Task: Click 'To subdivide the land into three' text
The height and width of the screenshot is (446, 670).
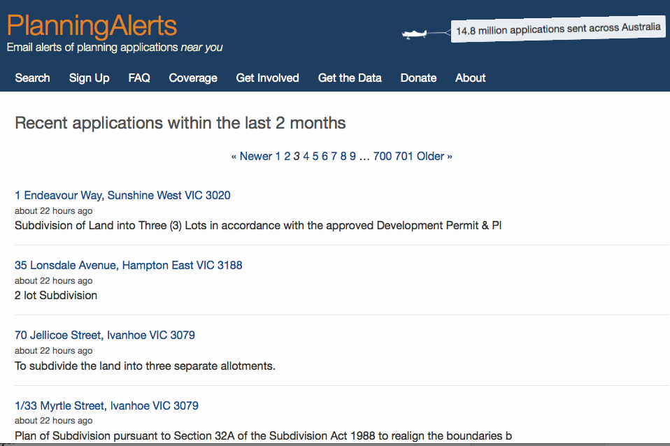Action: (145, 366)
